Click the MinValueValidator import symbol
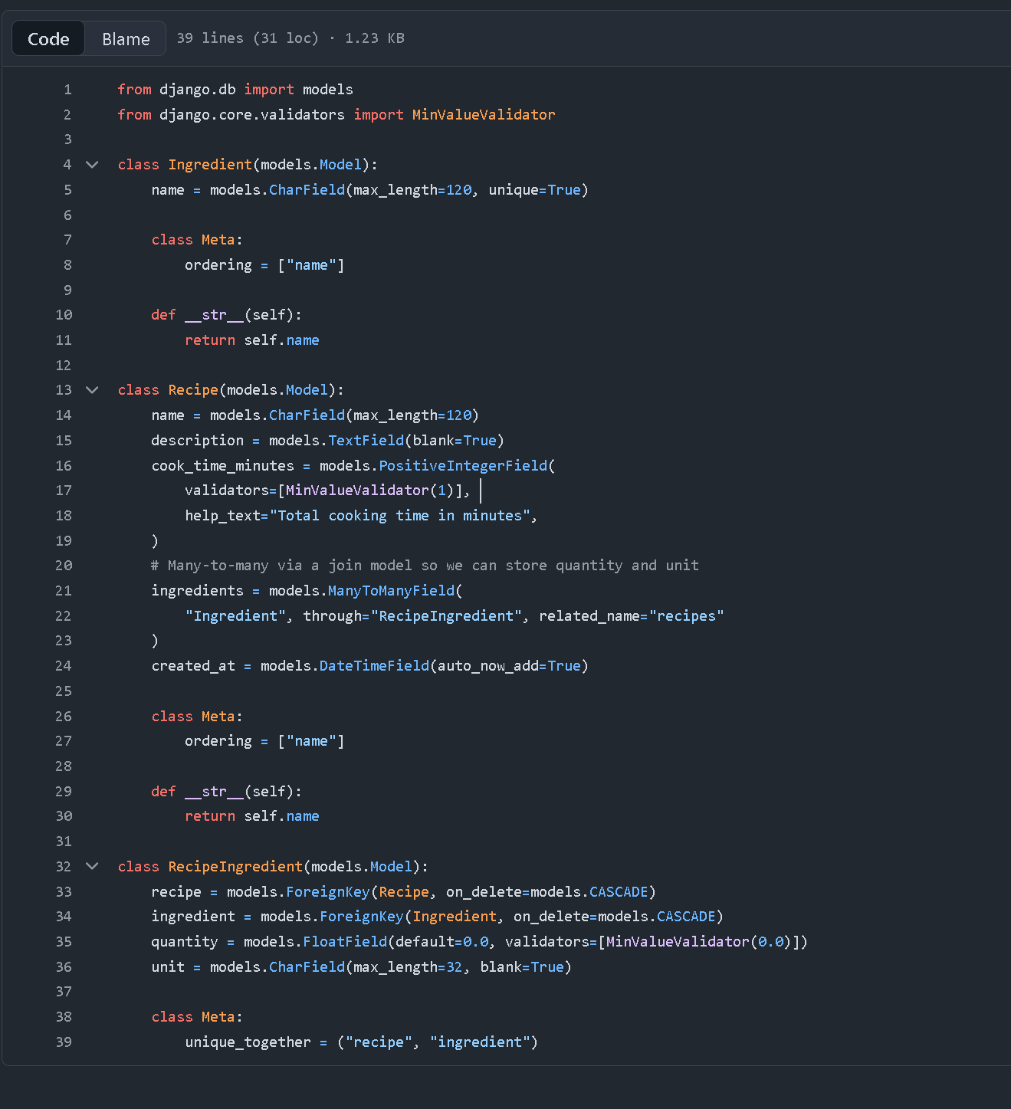The image size is (1011, 1109). [x=483, y=114]
